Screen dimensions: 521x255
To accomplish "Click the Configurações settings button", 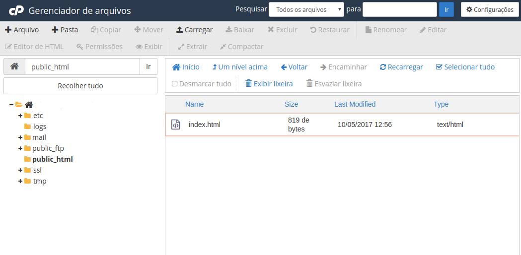I will (x=489, y=9).
